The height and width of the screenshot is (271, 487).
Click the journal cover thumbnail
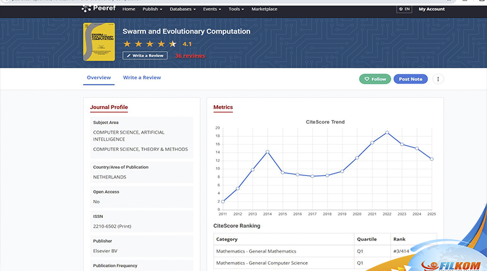99,42
